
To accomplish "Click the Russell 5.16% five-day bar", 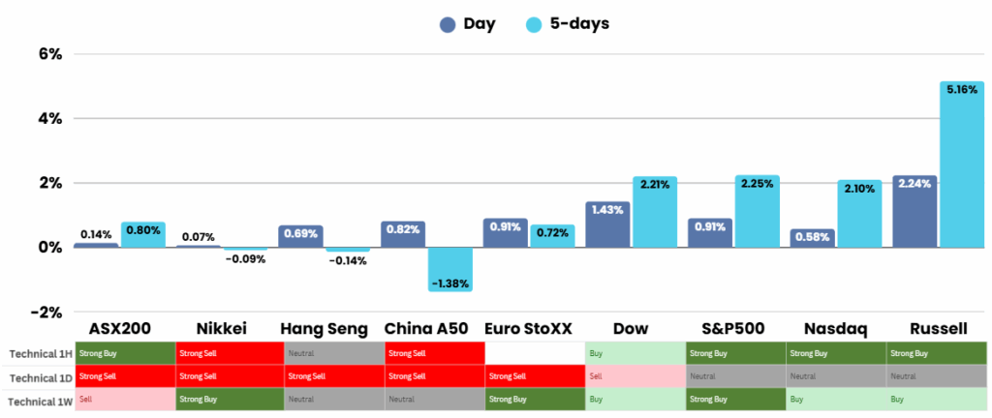I will point(961,164).
